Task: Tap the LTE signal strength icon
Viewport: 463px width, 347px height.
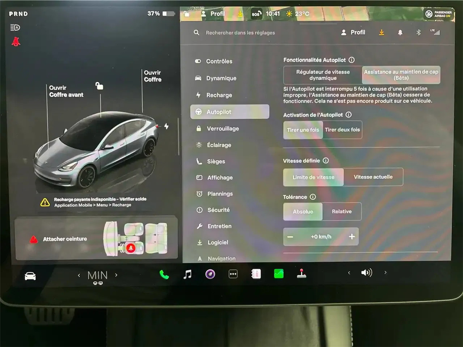Action: coord(435,32)
